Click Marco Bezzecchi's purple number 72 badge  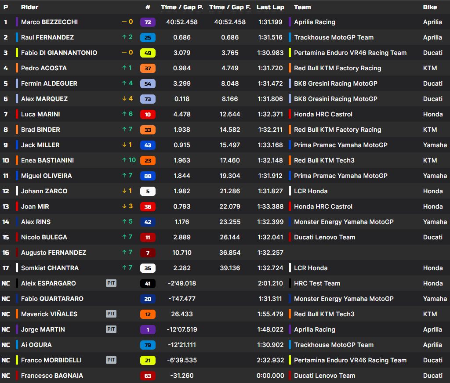pyautogui.click(x=148, y=22)
